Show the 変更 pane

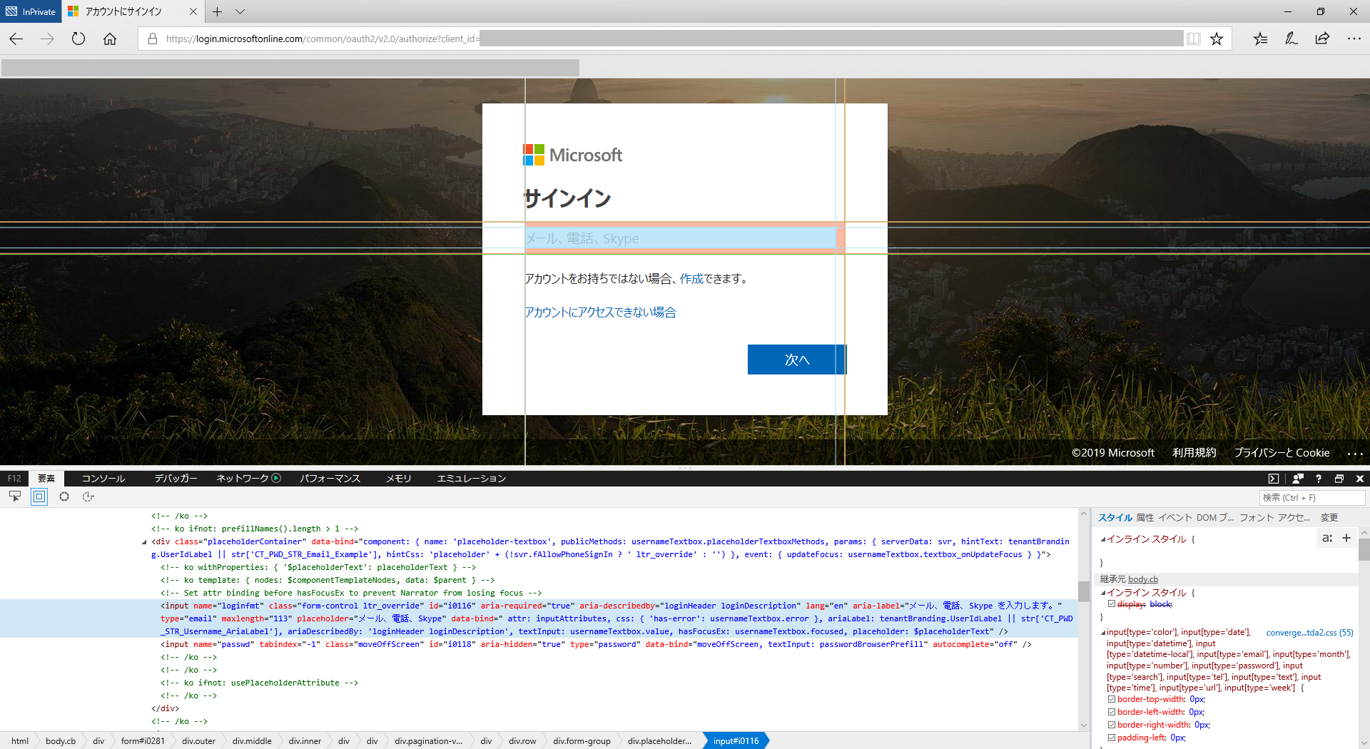(x=1329, y=518)
